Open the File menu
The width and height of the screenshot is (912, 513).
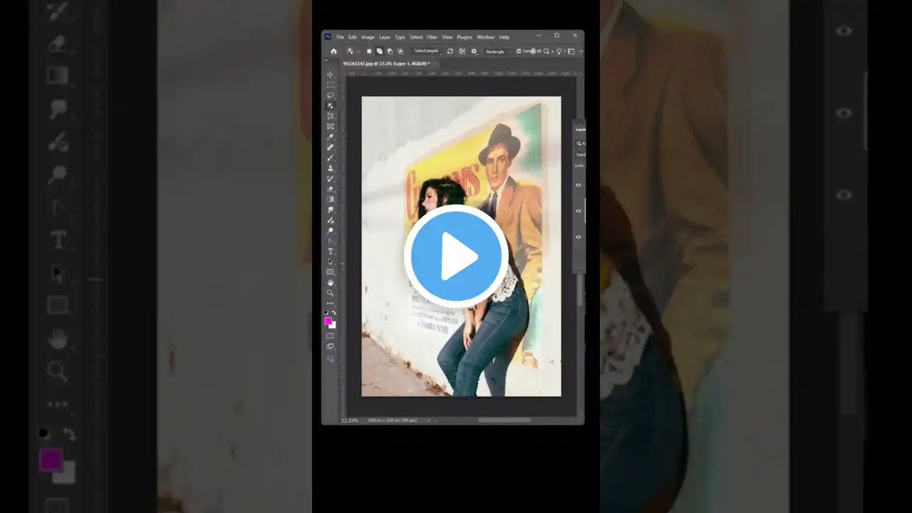pyautogui.click(x=341, y=37)
